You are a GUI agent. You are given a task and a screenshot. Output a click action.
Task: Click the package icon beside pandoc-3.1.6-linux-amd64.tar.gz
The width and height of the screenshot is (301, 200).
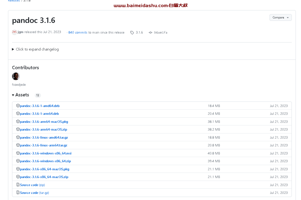[17, 137]
